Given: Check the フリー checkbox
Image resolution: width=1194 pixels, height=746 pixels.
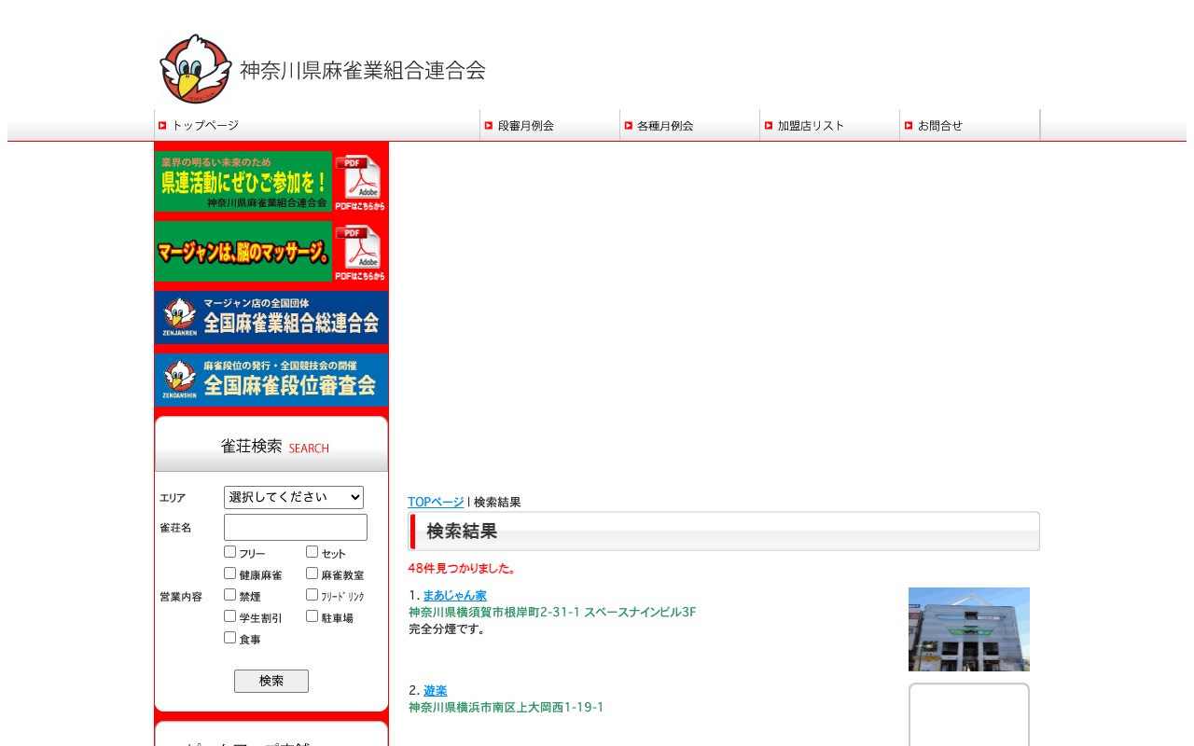Looking at the screenshot, I should [x=229, y=551].
